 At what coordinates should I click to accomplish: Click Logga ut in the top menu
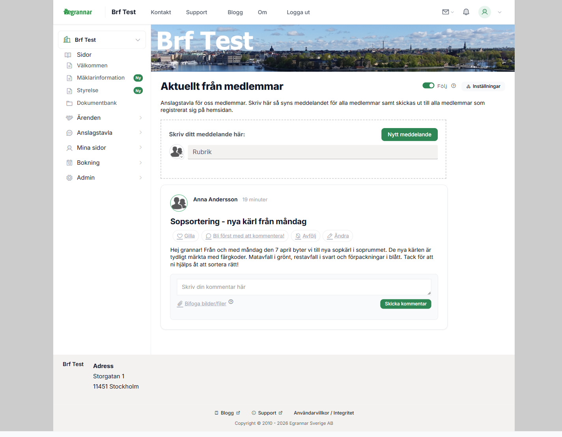coord(298,12)
